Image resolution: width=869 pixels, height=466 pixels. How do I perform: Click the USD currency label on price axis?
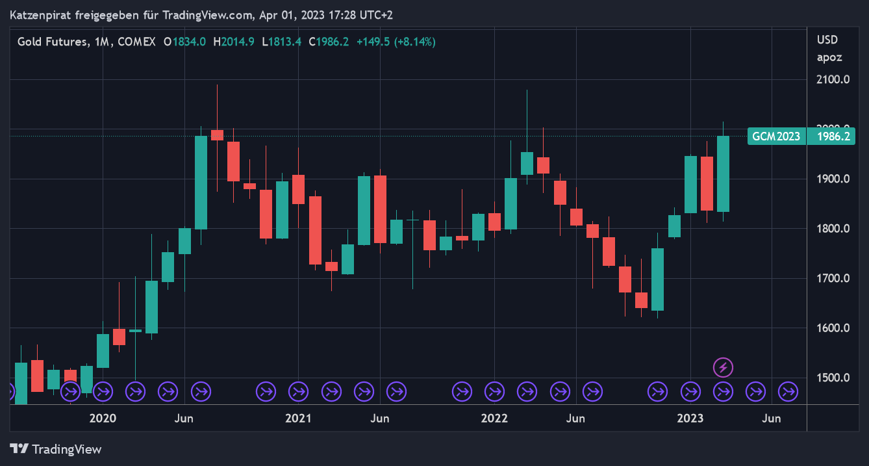[x=827, y=40]
